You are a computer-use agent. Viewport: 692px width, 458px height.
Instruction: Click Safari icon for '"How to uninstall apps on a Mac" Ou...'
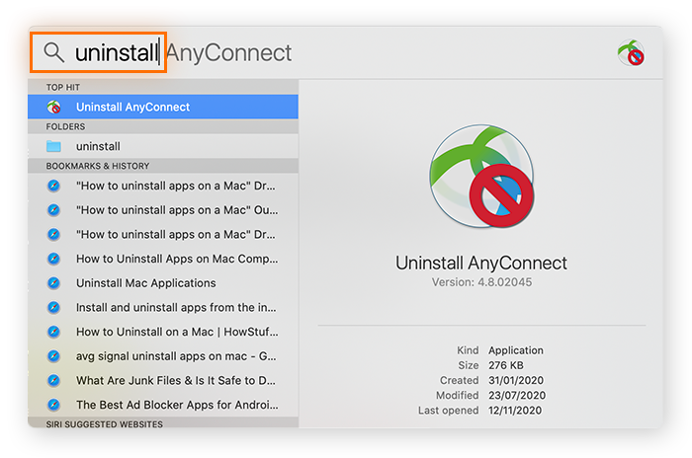[x=53, y=210]
